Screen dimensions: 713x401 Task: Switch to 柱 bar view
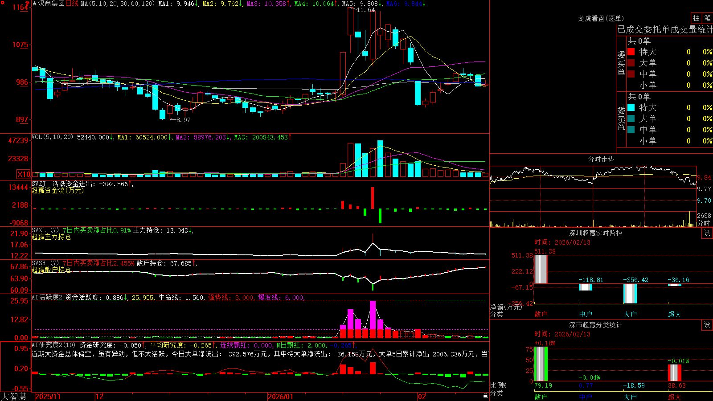[x=696, y=18]
